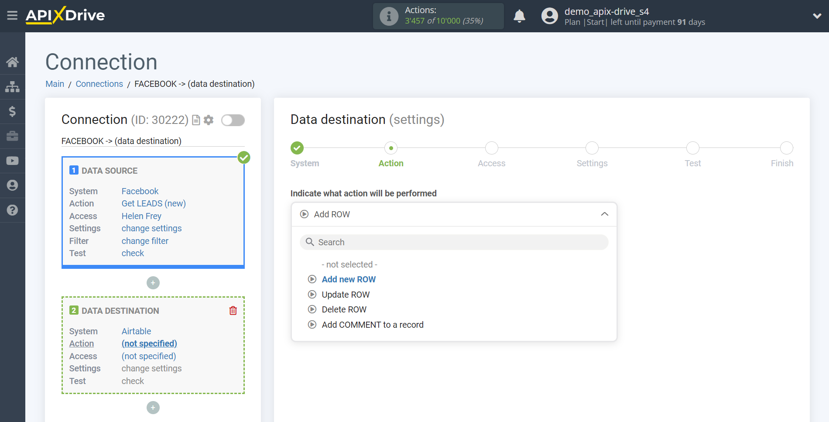Click the Finish step label
829x422 pixels.
[x=782, y=163]
